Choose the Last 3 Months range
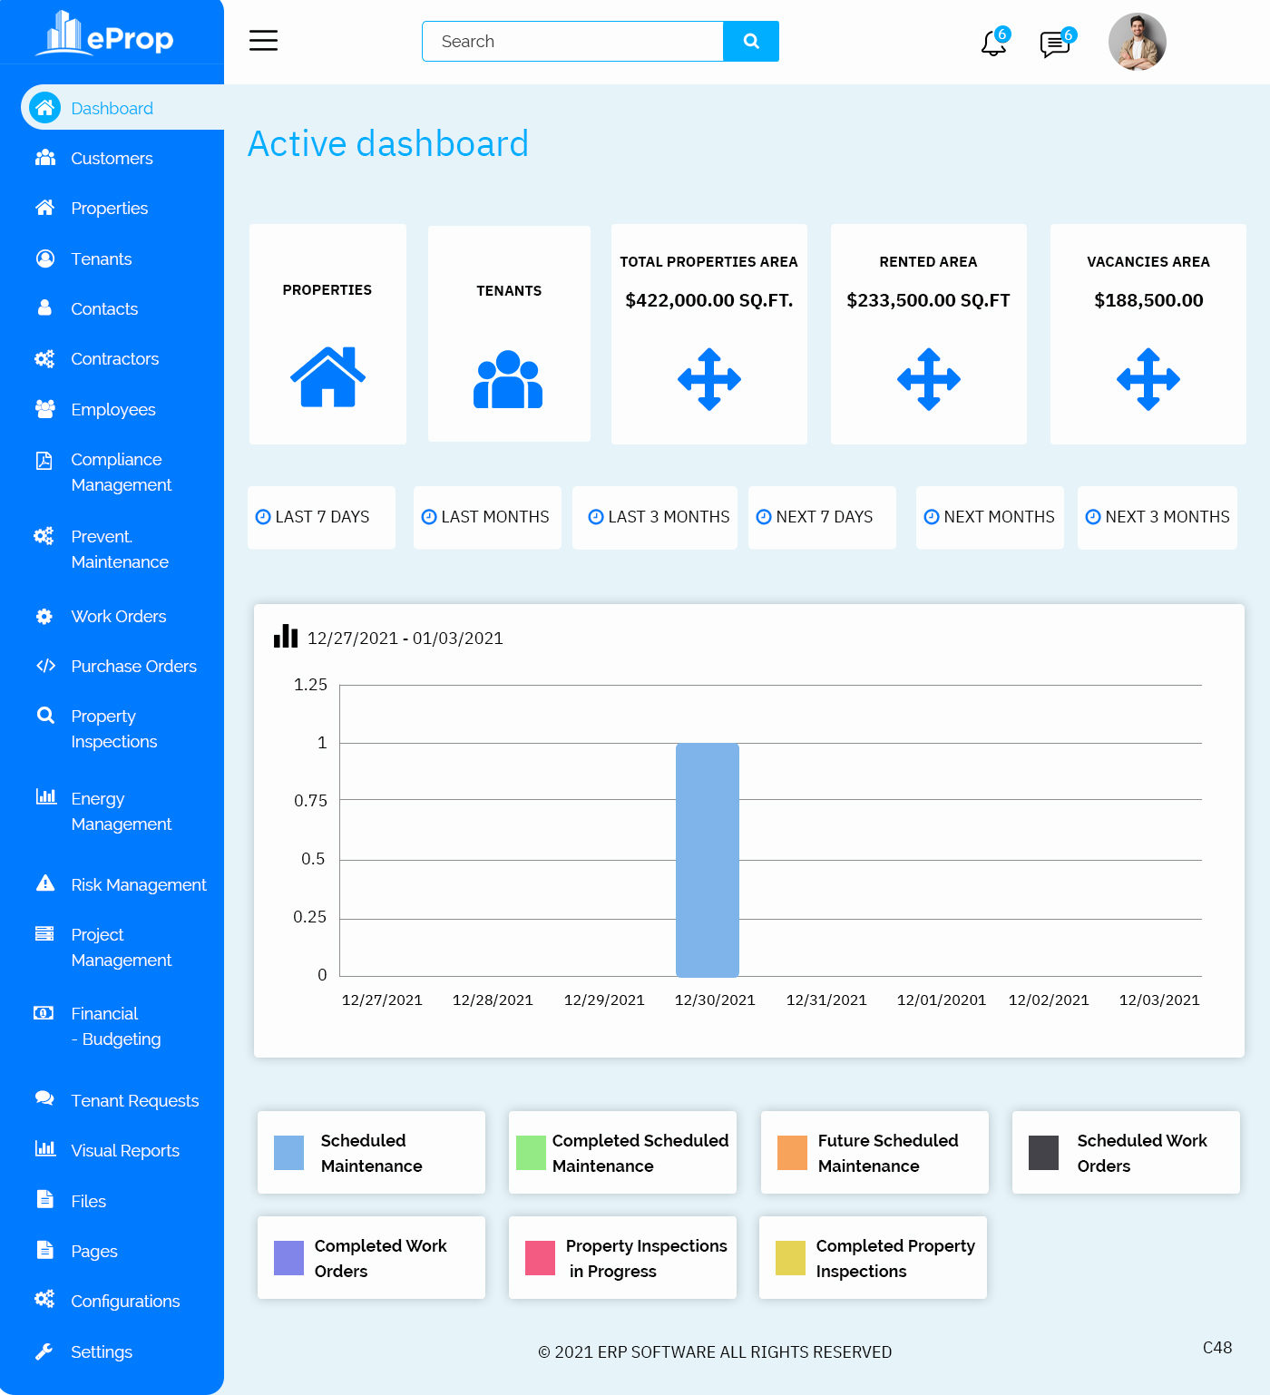Screen dimensions: 1270x1395 pos(659,517)
